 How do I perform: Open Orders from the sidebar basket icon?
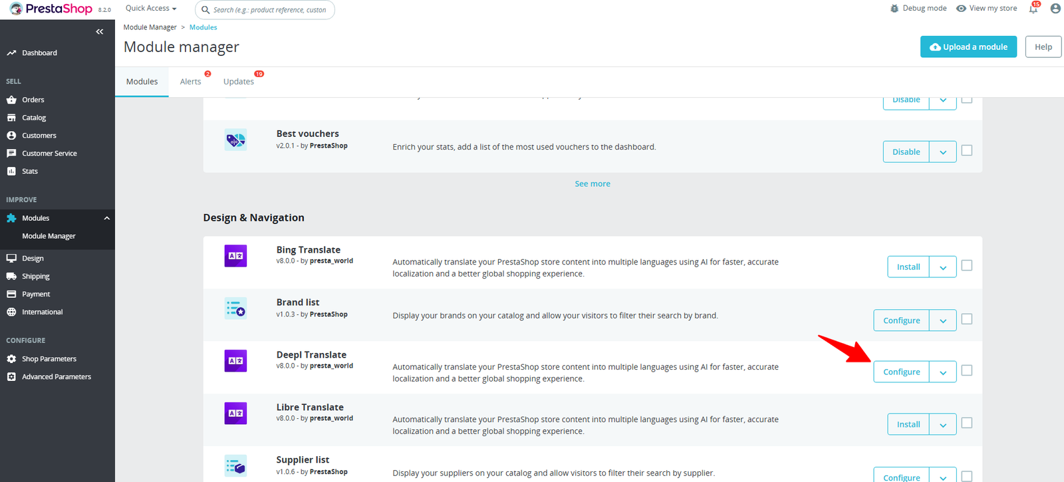(11, 100)
